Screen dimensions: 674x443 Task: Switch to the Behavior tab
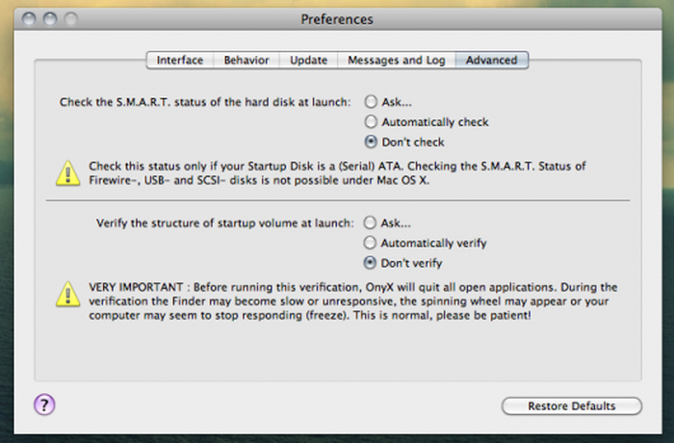tap(246, 61)
